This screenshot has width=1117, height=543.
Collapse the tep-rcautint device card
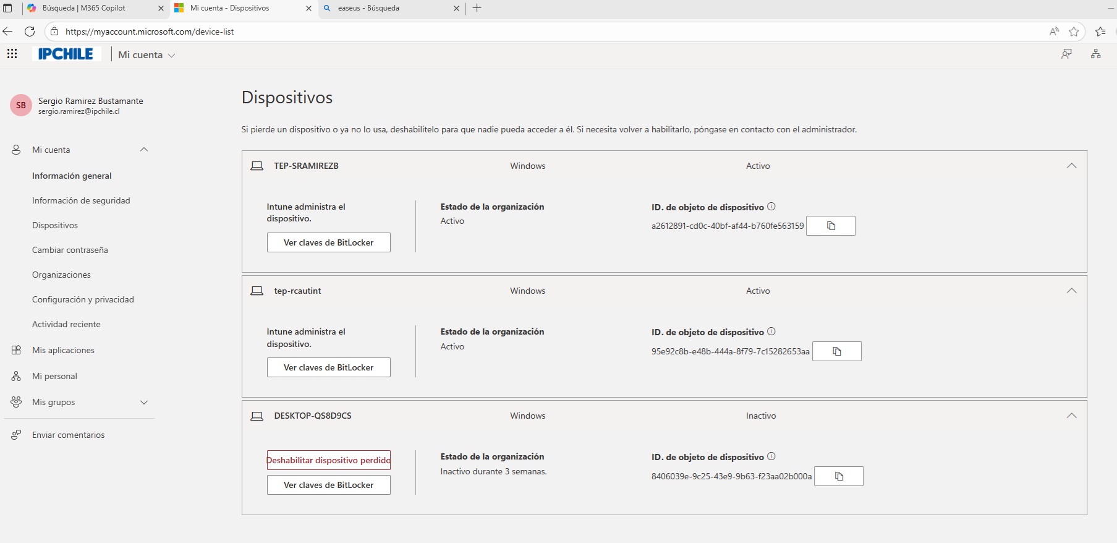tap(1071, 291)
